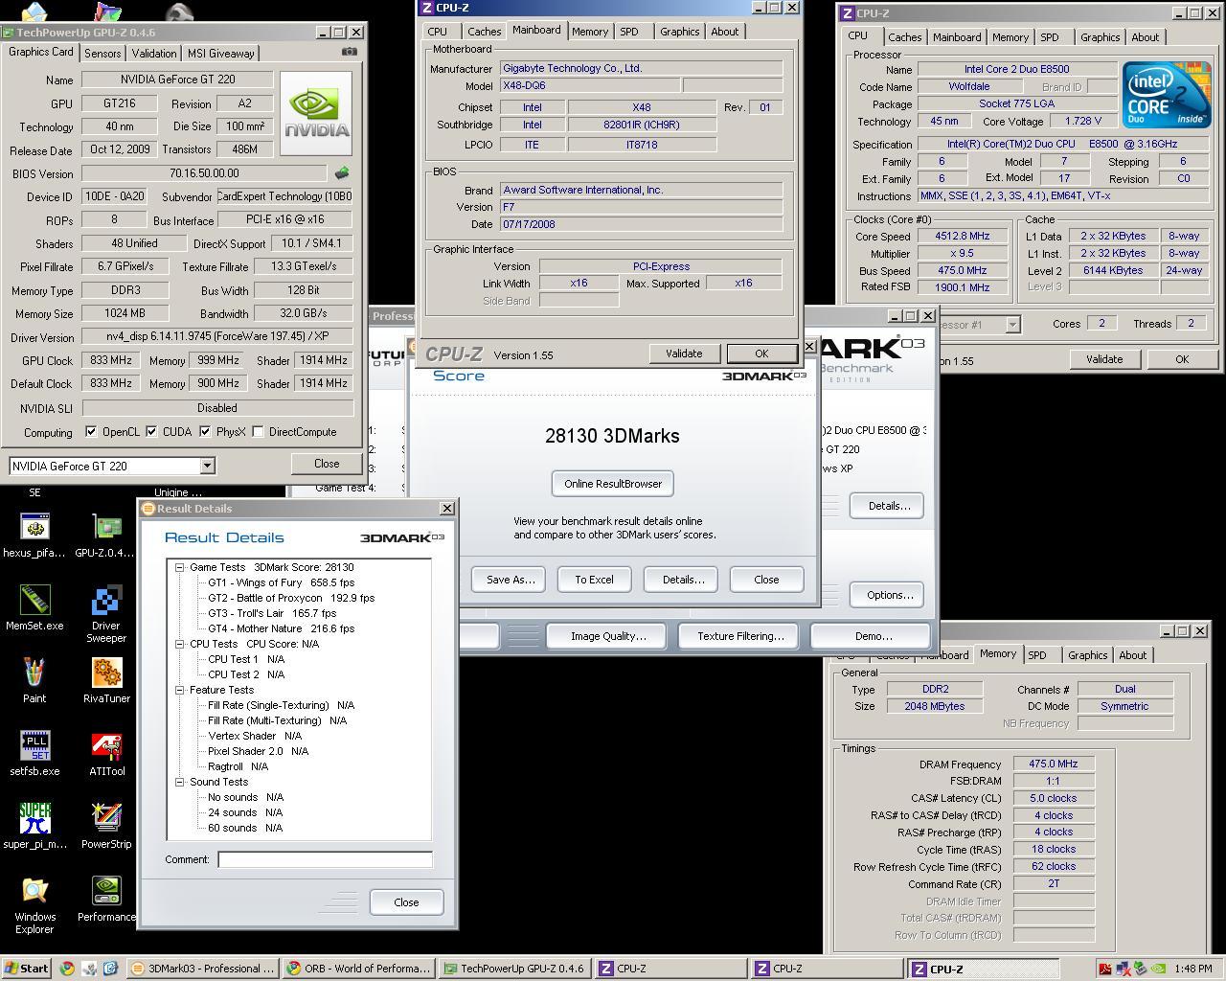Click the NVIDIA system tray icon
Image resolution: width=1226 pixels, height=981 pixels.
pos(1157,969)
